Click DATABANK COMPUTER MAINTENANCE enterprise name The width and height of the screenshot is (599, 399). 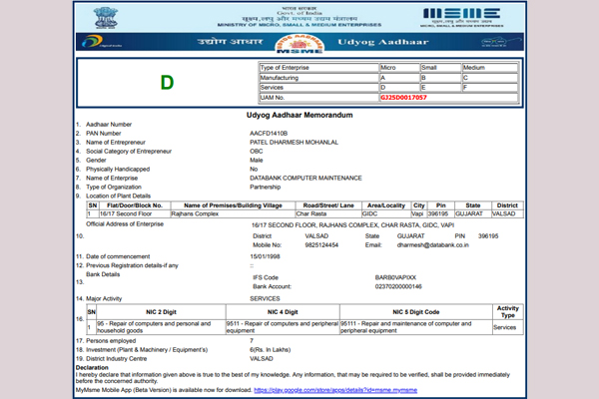click(x=305, y=178)
